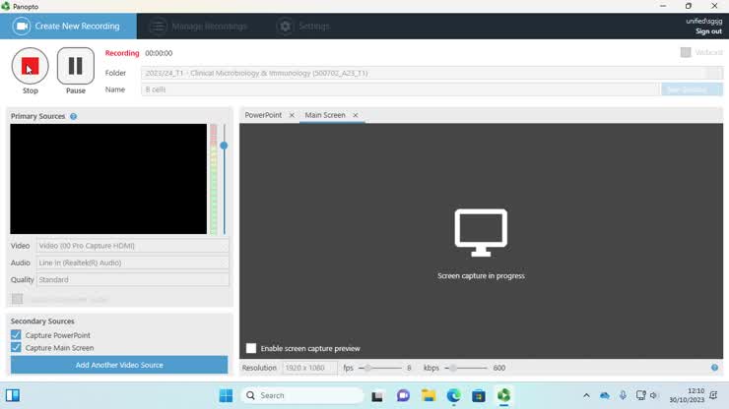The image size is (729, 409).
Task: Click the screen capture help icon
Action: point(714,368)
